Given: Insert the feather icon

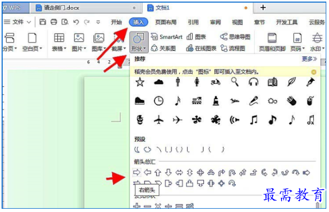Looking at the screenshot, I should click(x=292, y=82).
